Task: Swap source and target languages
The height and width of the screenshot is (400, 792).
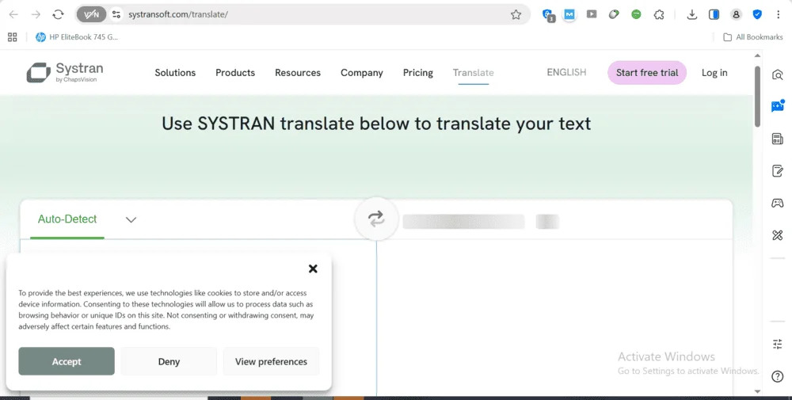Action: click(x=375, y=219)
